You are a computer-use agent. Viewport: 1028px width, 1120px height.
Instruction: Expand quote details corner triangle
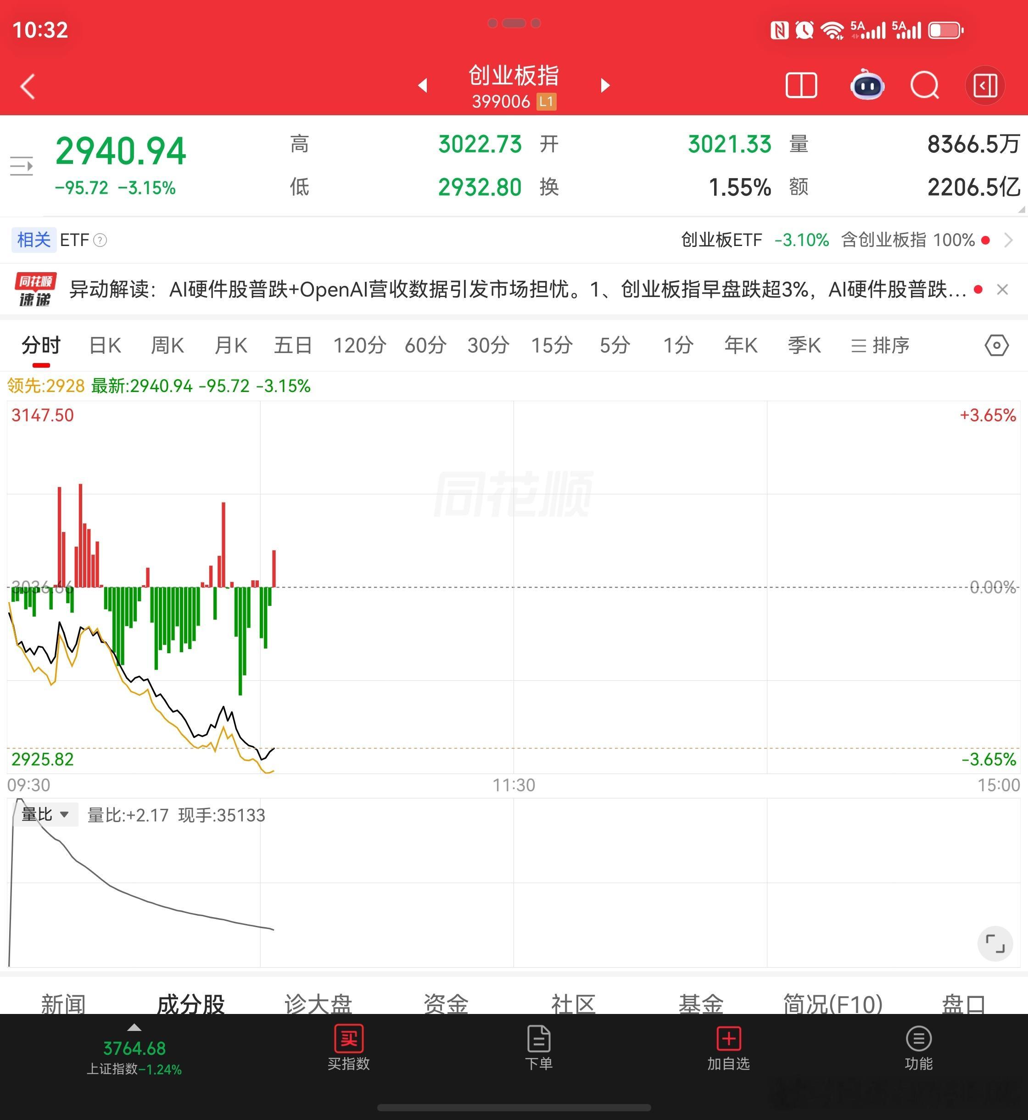1021,209
